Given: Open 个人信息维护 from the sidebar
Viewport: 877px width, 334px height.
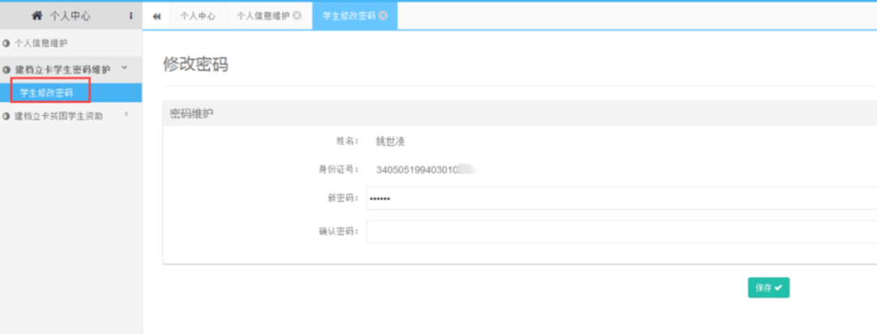Looking at the screenshot, I should 41,42.
